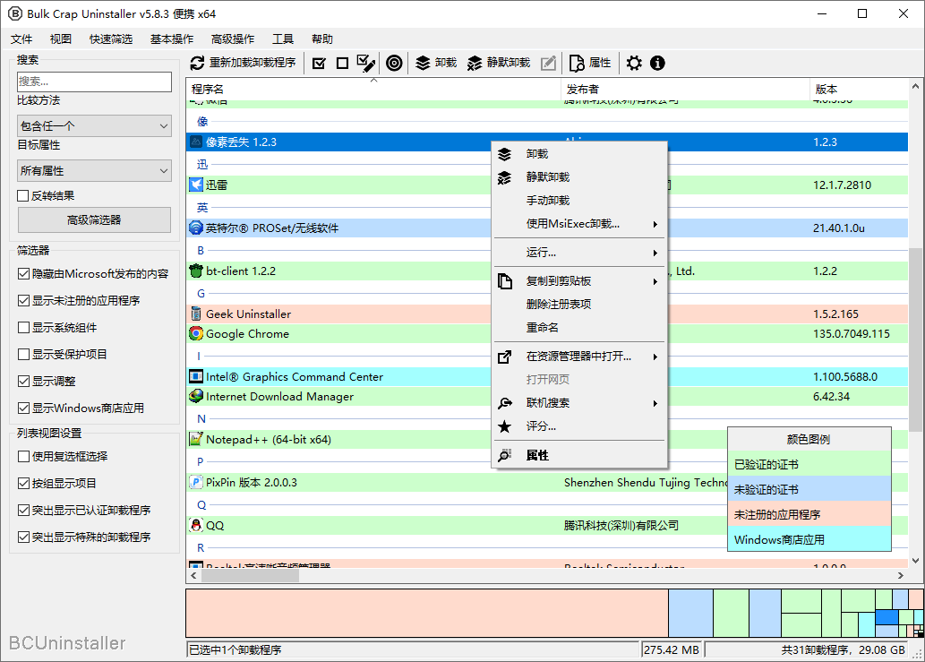Image resolution: width=925 pixels, height=662 pixels.
Task: Click the Intel Graphics Command Center icon
Action: [x=196, y=376]
